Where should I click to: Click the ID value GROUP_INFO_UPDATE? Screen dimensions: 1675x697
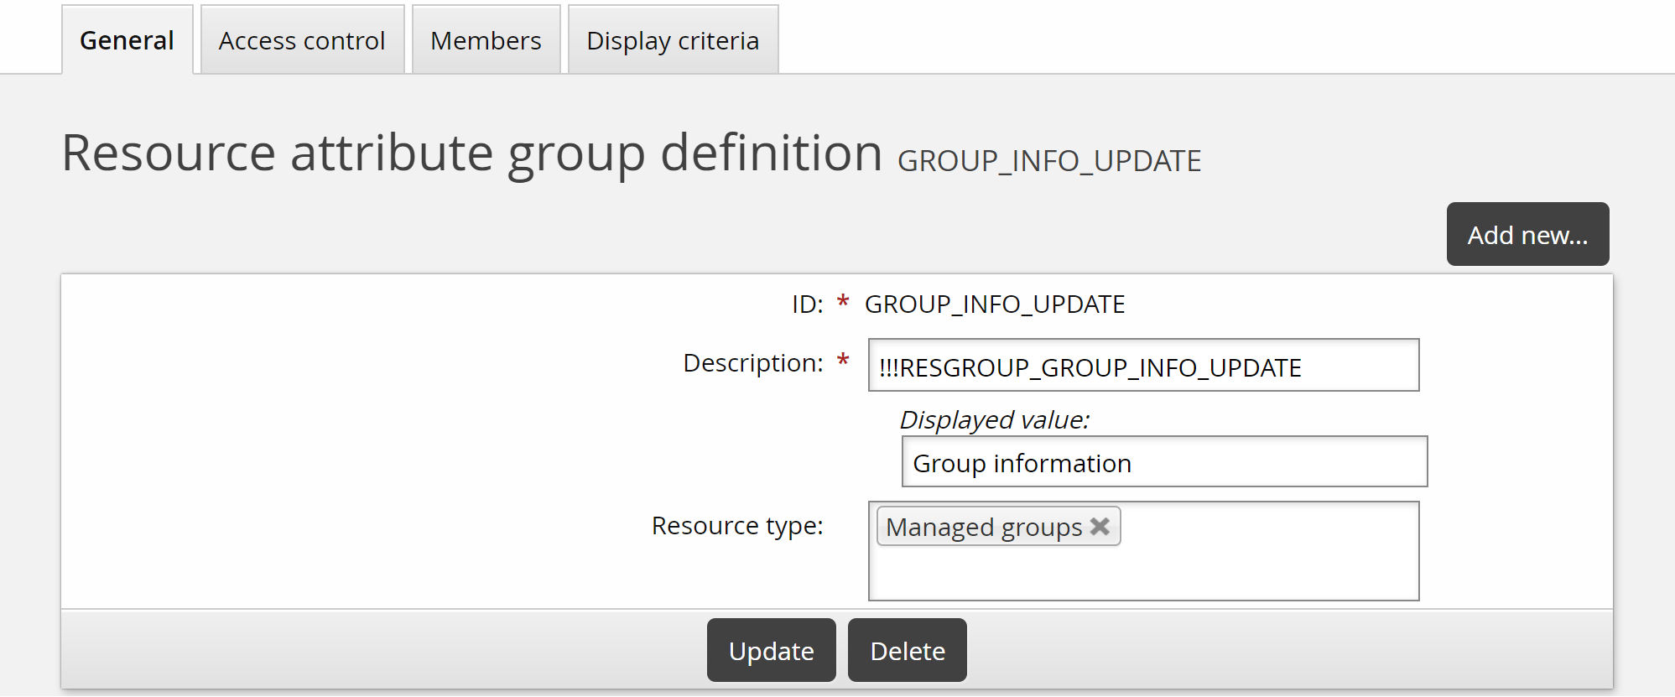coord(995,304)
